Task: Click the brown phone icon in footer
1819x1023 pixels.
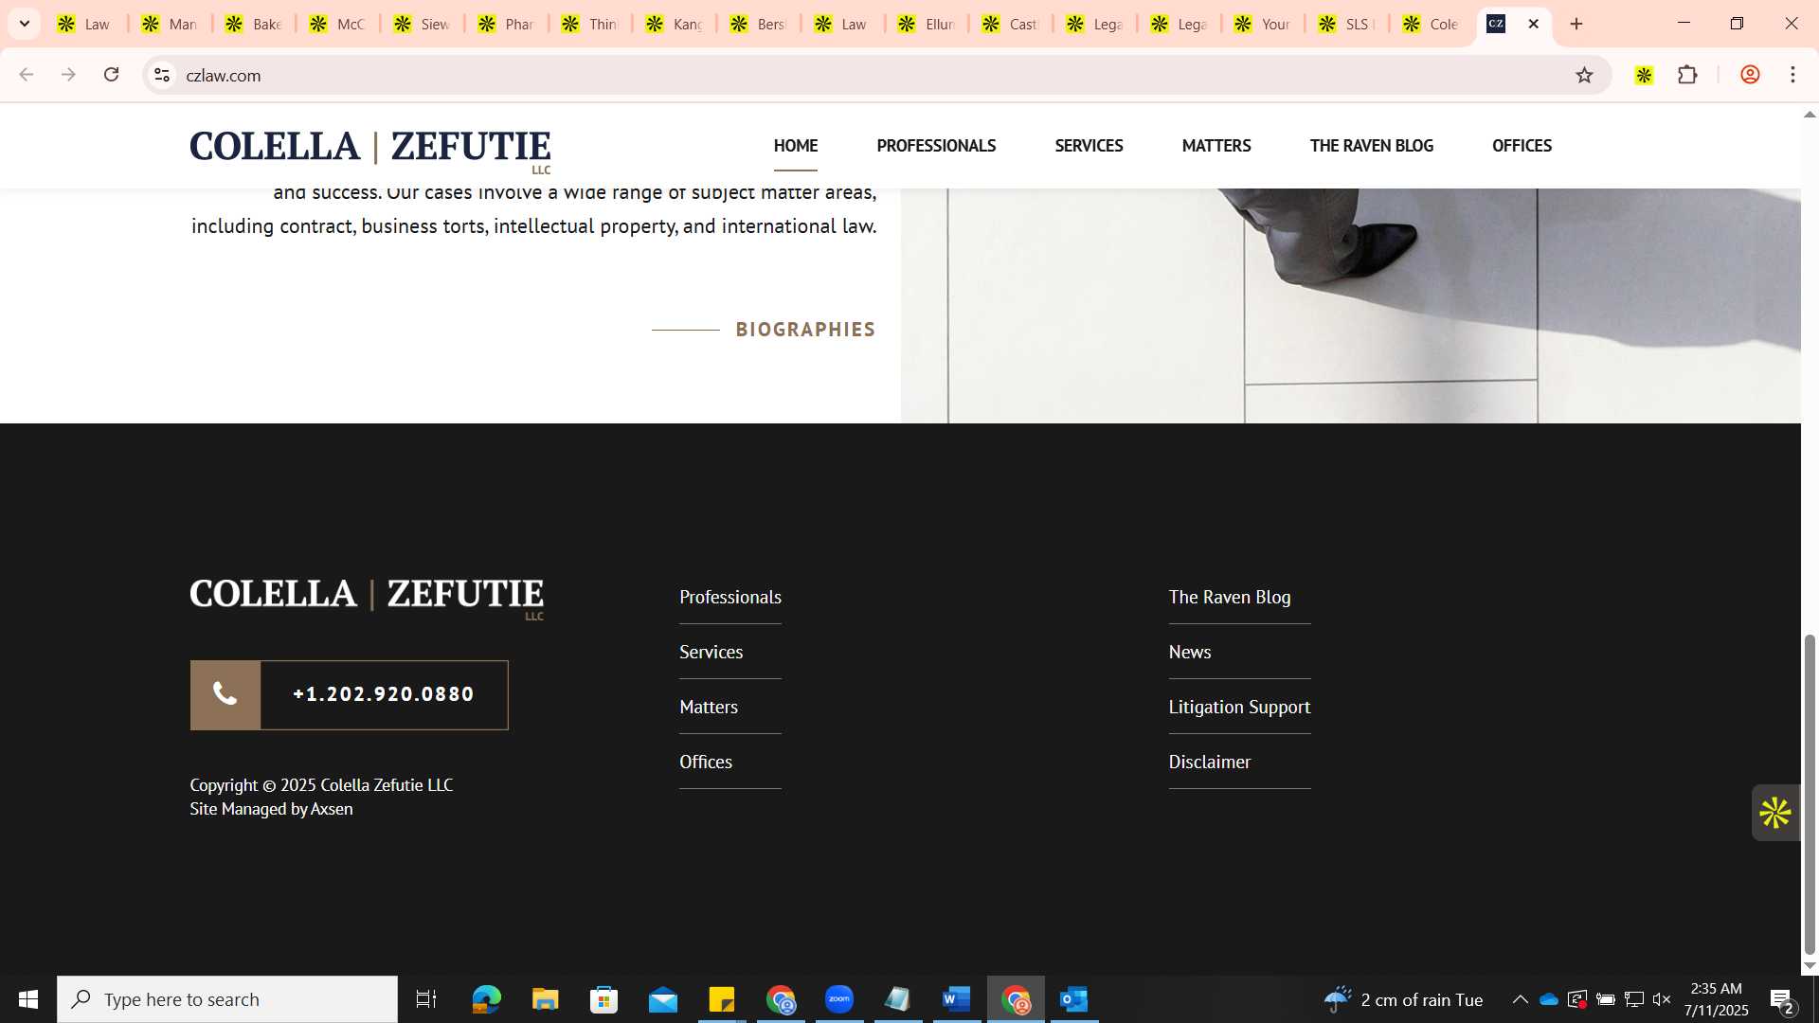Action: [225, 694]
